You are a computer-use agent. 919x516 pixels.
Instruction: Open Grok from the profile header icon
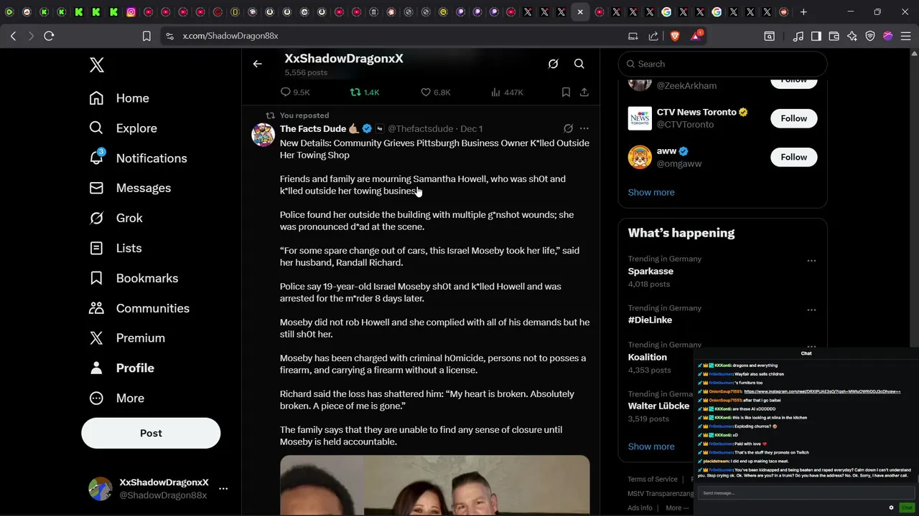point(554,64)
